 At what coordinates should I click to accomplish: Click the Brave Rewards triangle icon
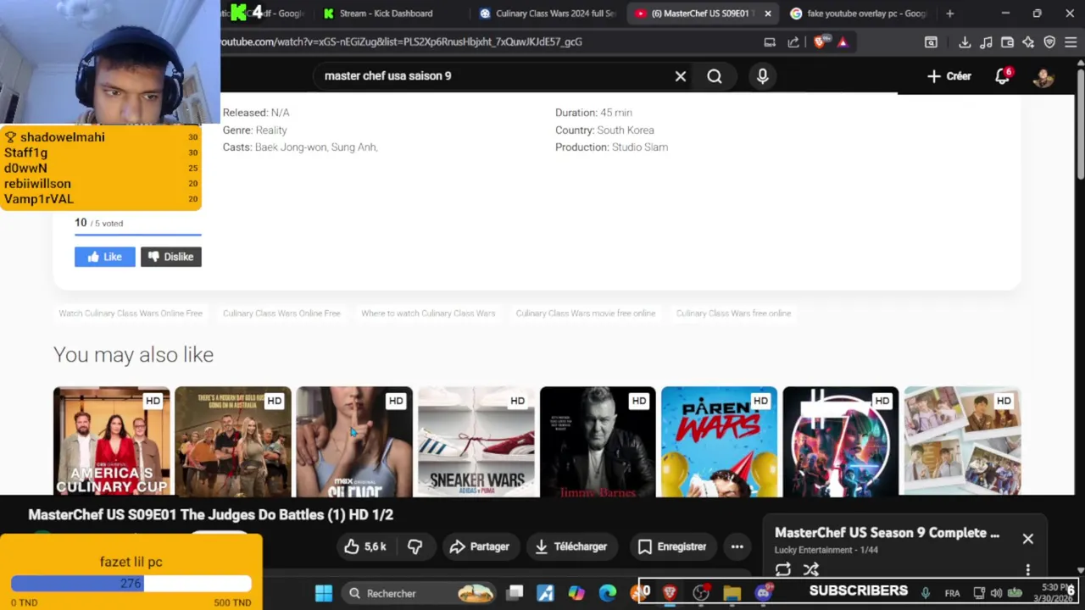click(843, 42)
